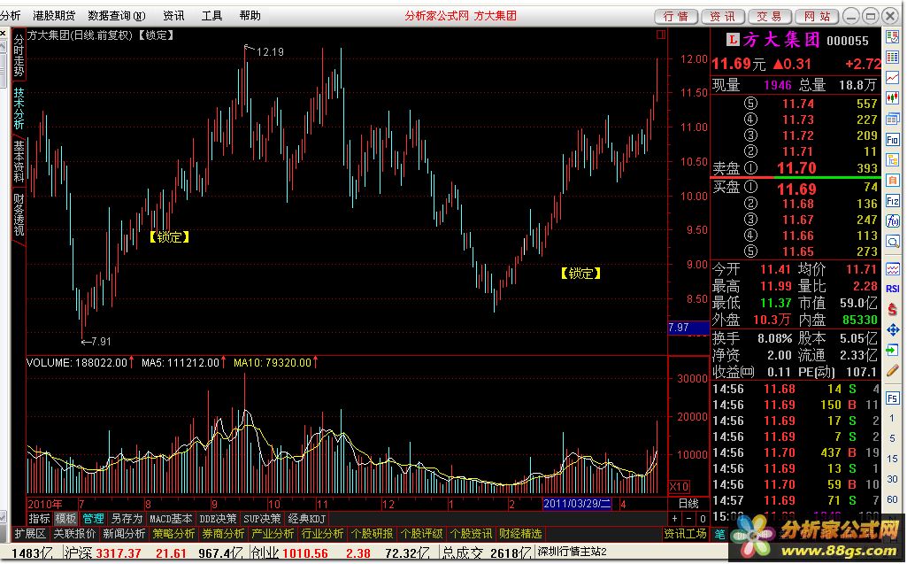Open the quote list grid icon

point(893,57)
